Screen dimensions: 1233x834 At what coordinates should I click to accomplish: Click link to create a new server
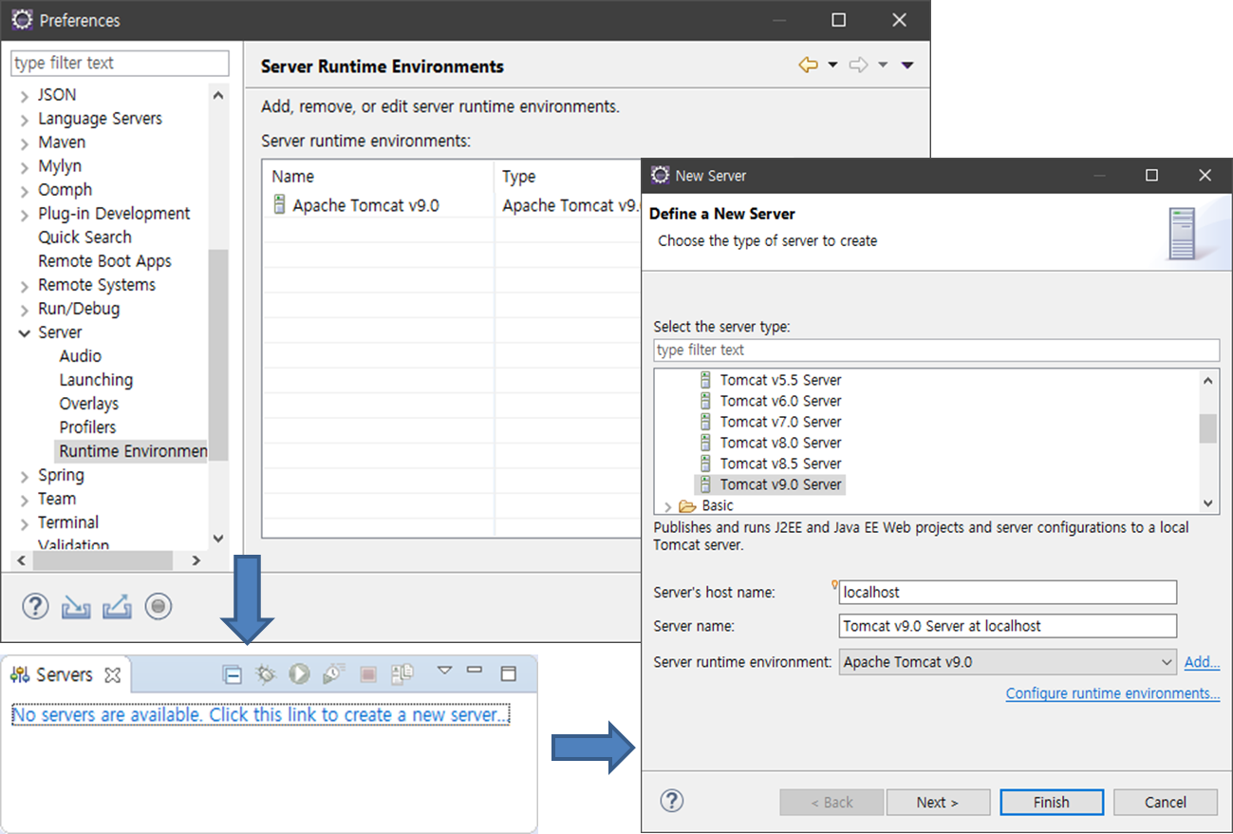tap(261, 714)
